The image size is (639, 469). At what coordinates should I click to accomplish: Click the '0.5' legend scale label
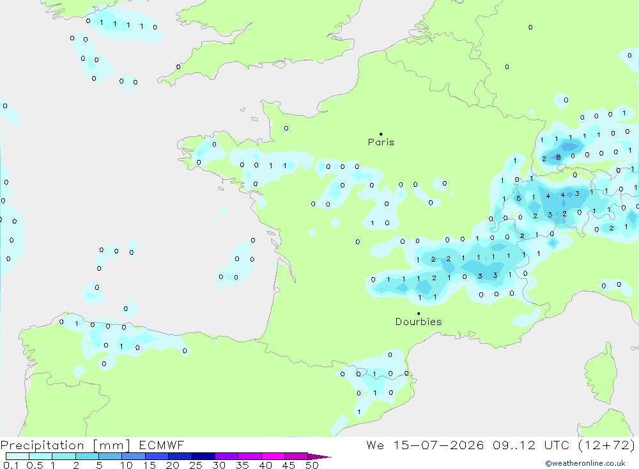tap(35, 465)
